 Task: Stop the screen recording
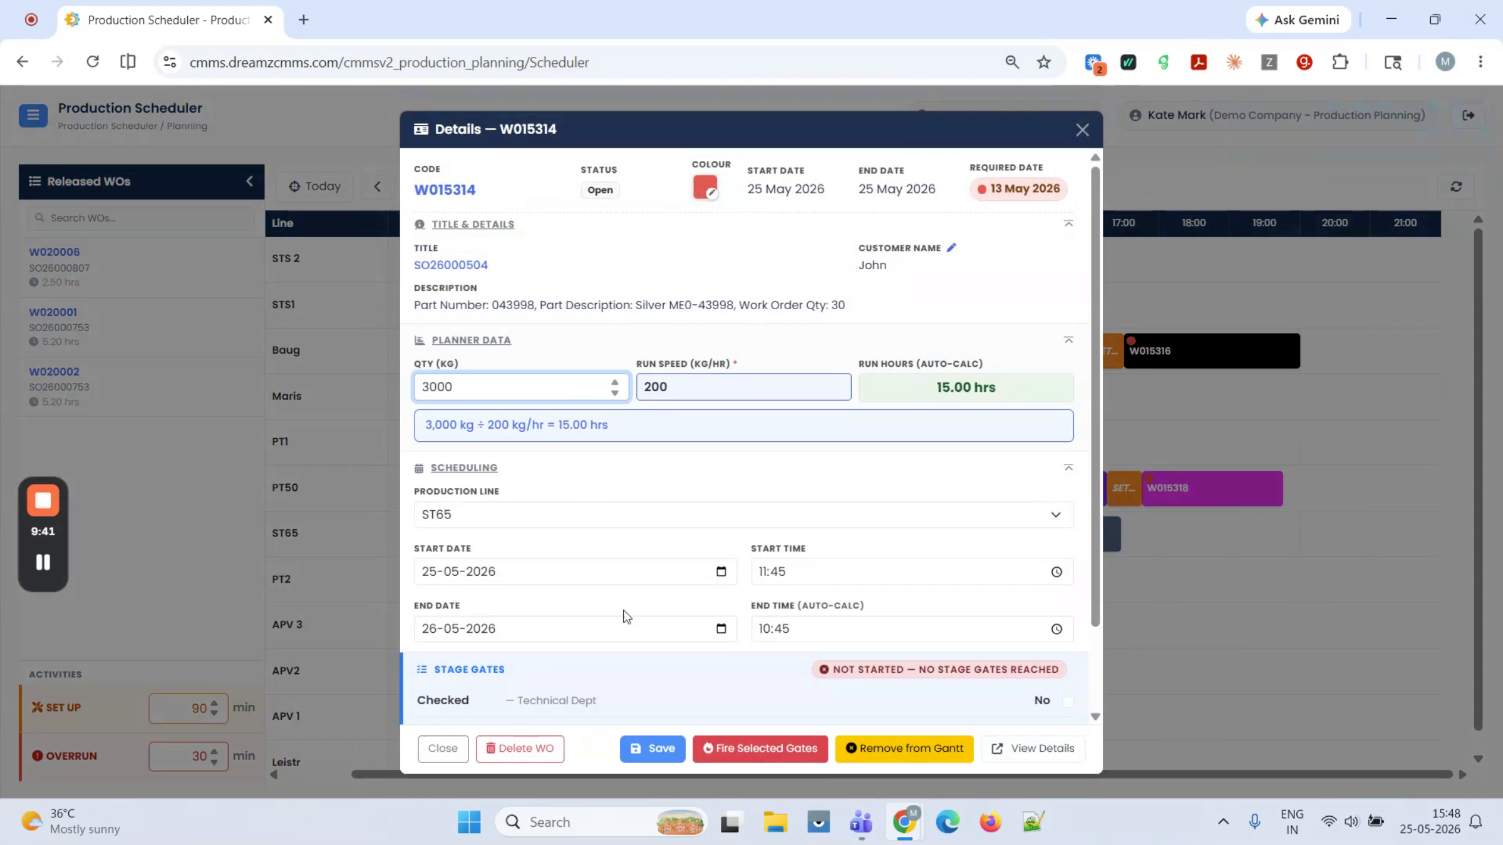43,500
